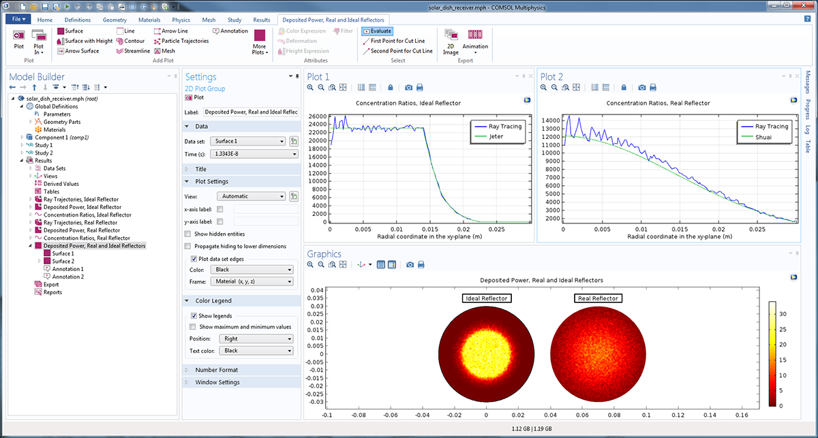Open the More Plots gallery

[x=259, y=41]
